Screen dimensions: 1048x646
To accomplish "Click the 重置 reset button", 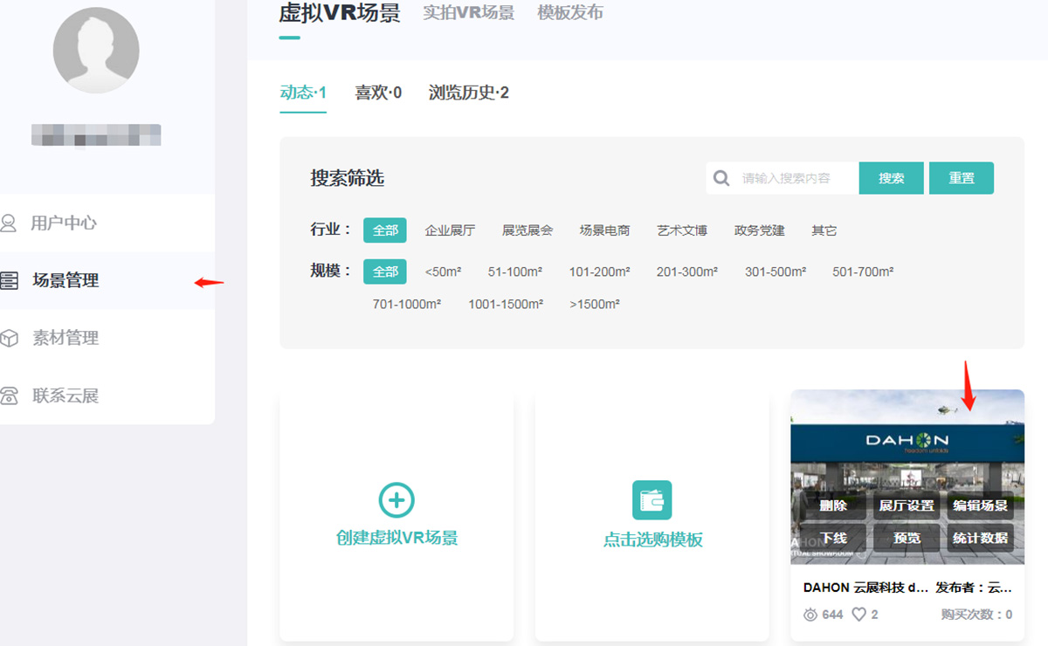I will coord(961,177).
